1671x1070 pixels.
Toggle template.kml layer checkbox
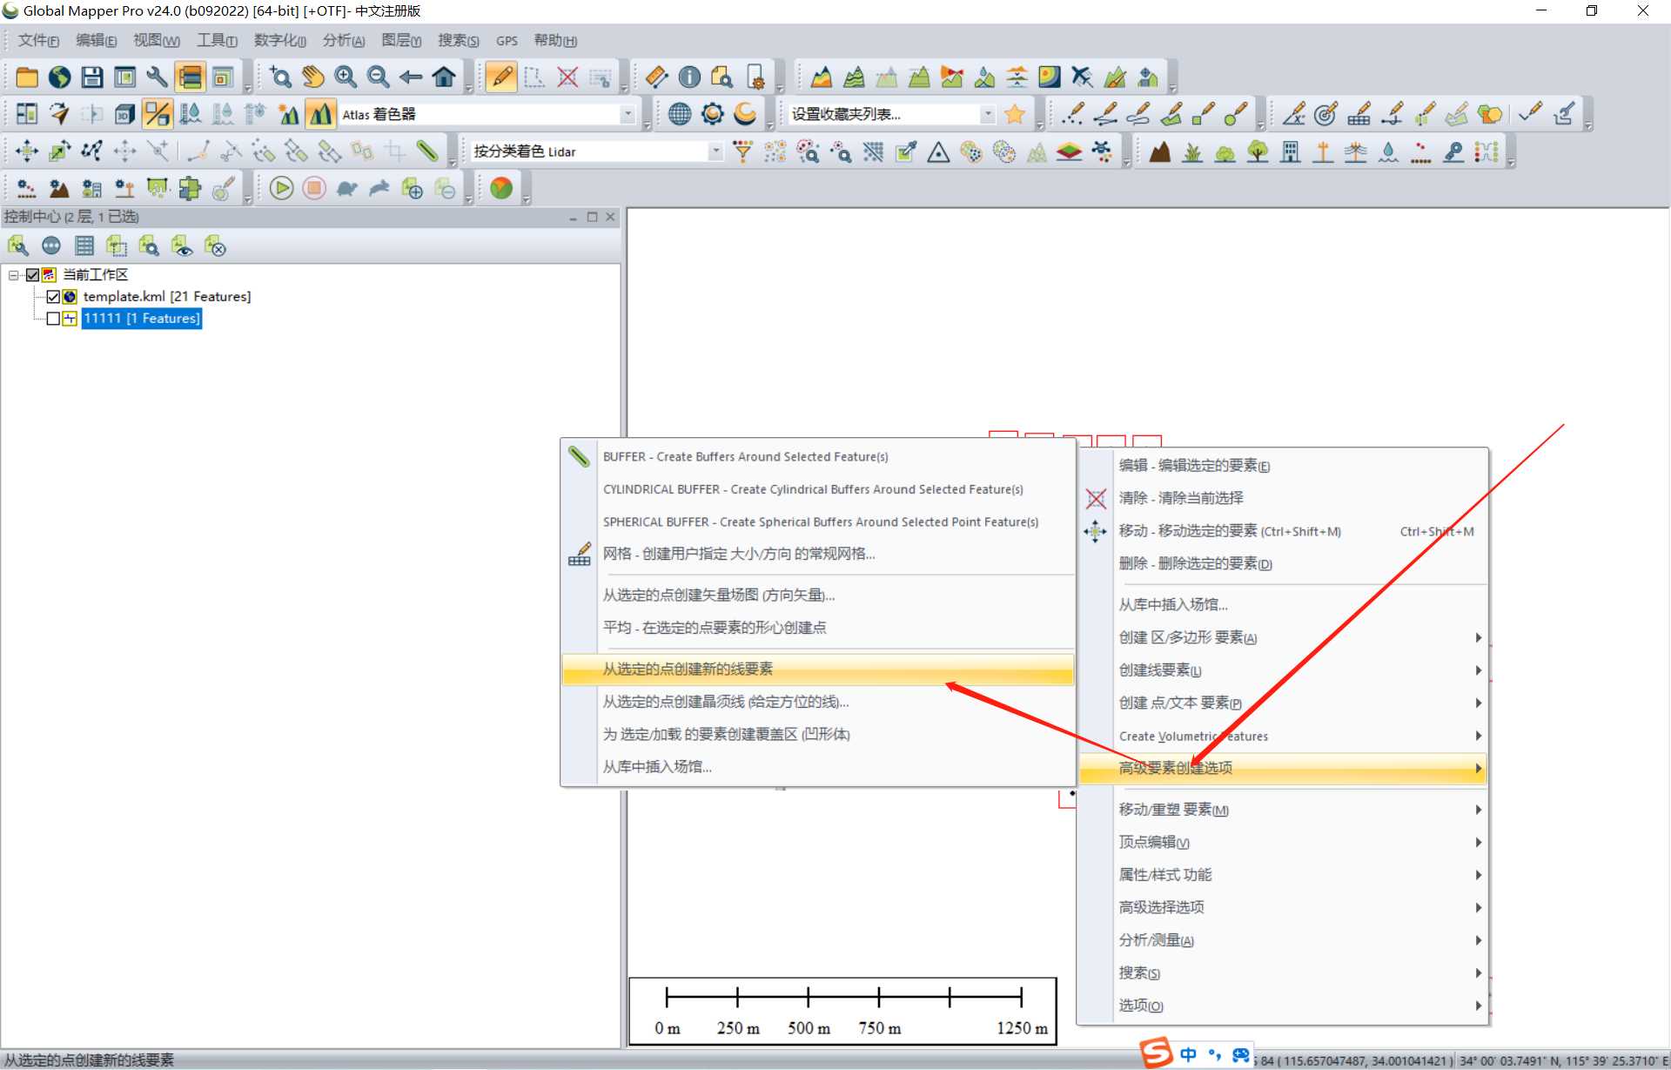click(53, 297)
